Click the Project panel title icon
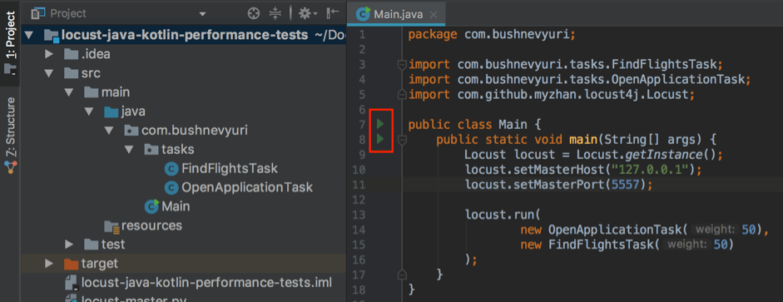Screen dimensions: 783x302 [38, 13]
